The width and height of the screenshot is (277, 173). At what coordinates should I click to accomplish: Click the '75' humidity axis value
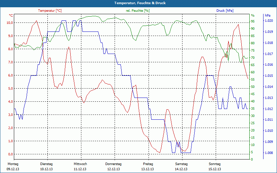(253, 51)
